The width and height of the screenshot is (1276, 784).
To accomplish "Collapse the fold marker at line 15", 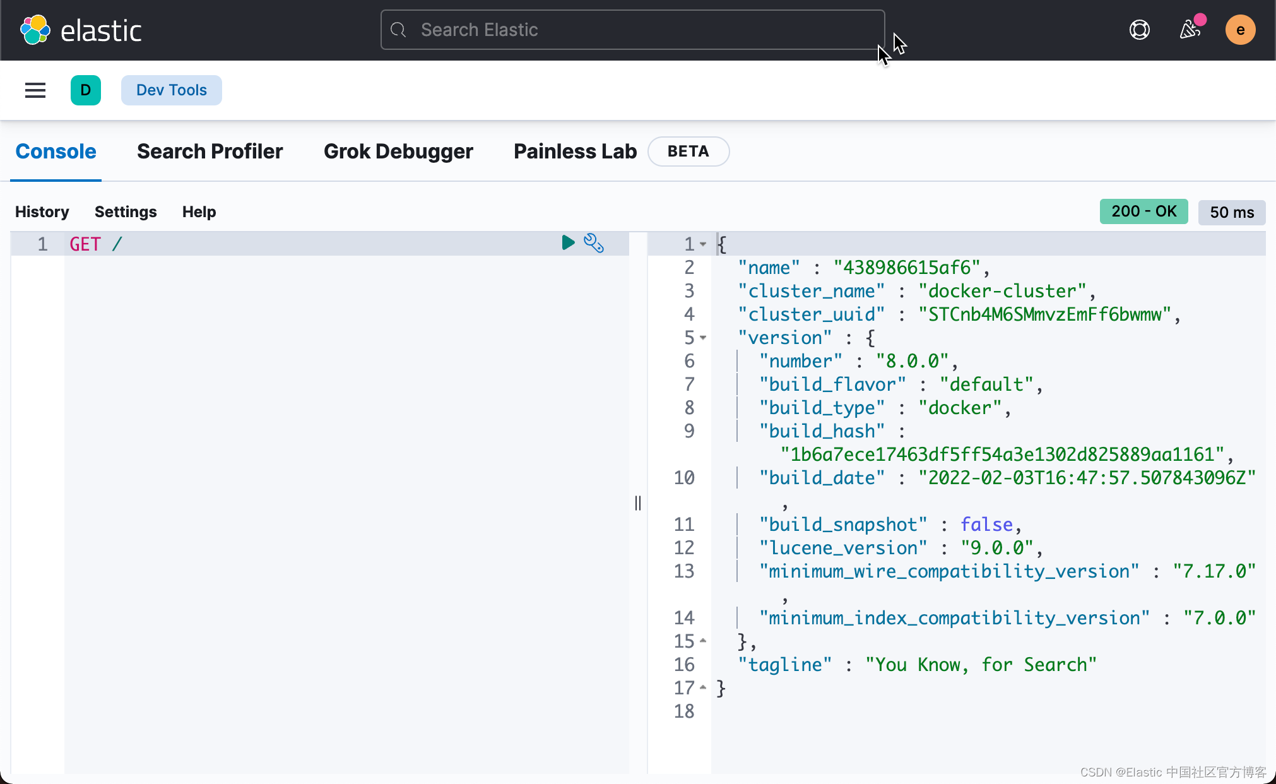I will (702, 640).
